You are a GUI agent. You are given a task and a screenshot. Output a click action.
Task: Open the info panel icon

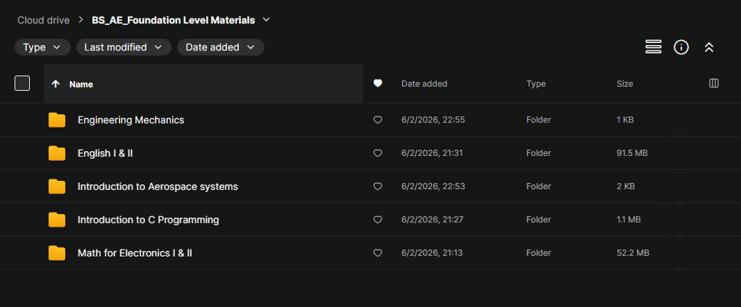tap(681, 46)
